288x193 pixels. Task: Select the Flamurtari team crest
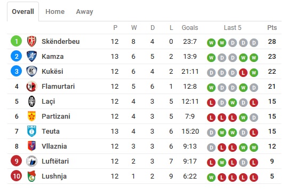coord(31,87)
